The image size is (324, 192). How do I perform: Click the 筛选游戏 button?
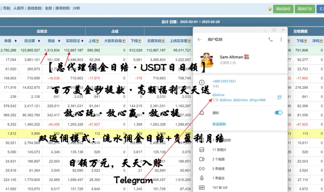tap(283, 9)
